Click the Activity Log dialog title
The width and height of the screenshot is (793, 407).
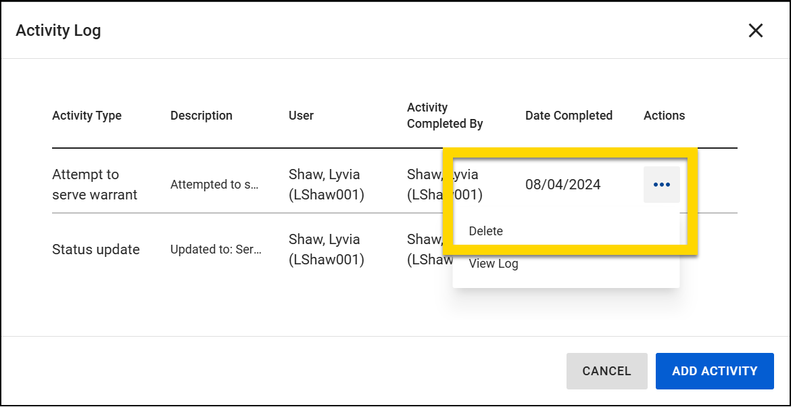coord(58,30)
